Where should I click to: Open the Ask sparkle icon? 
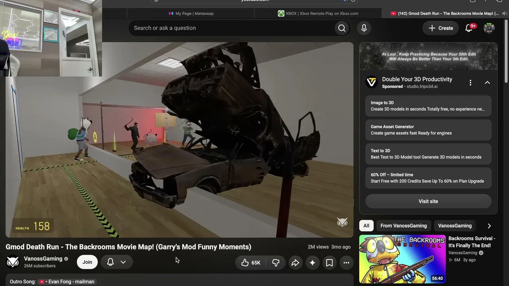[x=313, y=263]
